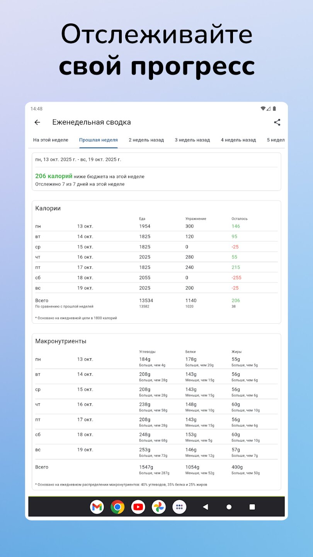Open the YouTube app icon
Viewport: 313px width, 557px height.
138,507
